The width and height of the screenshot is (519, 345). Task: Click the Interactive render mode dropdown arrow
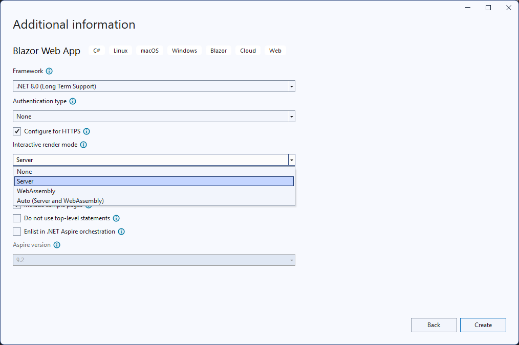tap(291, 159)
